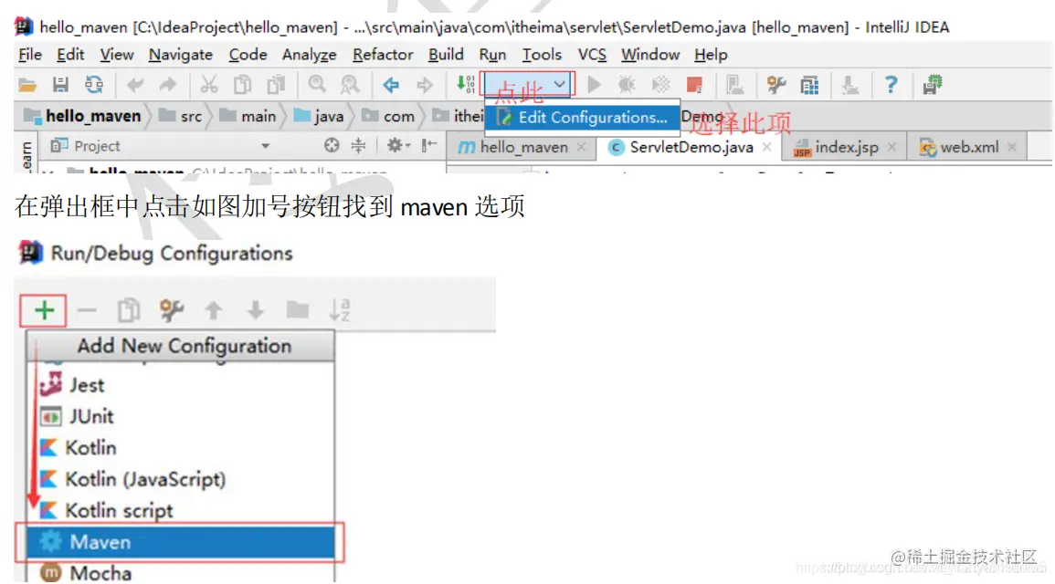The width and height of the screenshot is (1055, 584).
Task: Click the Copy toolbar icon
Action: tap(242, 85)
